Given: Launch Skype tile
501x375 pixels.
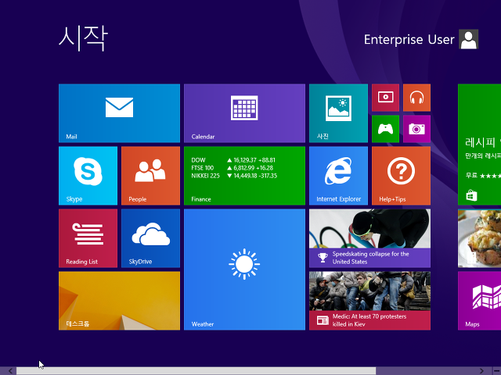Looking at the screenshot, I should click(88, 176).
